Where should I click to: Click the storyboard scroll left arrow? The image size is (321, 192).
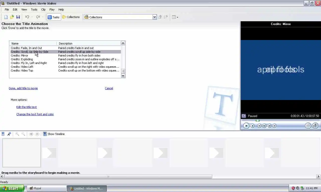(x=2, y=176)
